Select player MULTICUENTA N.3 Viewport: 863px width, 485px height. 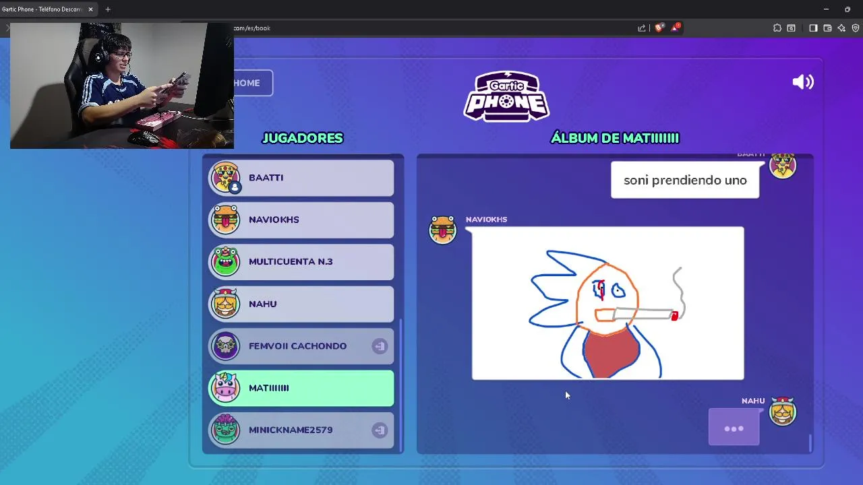coord(301,261)
